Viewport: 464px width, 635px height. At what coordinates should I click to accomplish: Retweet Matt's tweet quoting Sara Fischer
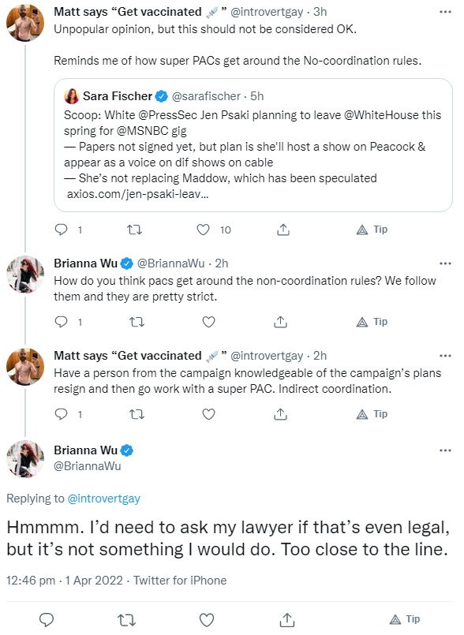pyautogui.click(x=134, y=230)
